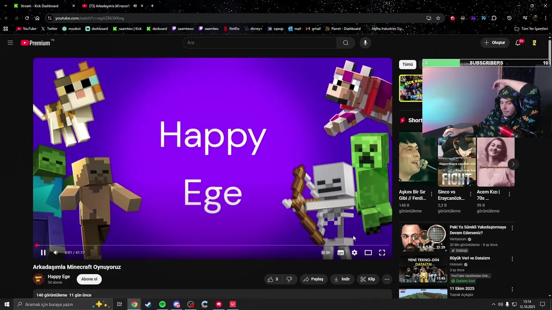Viewport: 552px width, 310px height.
Task: Switch to theater mode
Action: click(368, 253)
